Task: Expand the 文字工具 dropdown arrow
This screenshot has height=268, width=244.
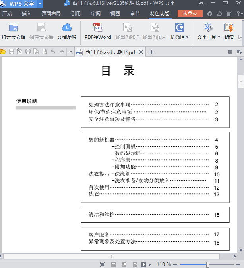Action: 219,37
